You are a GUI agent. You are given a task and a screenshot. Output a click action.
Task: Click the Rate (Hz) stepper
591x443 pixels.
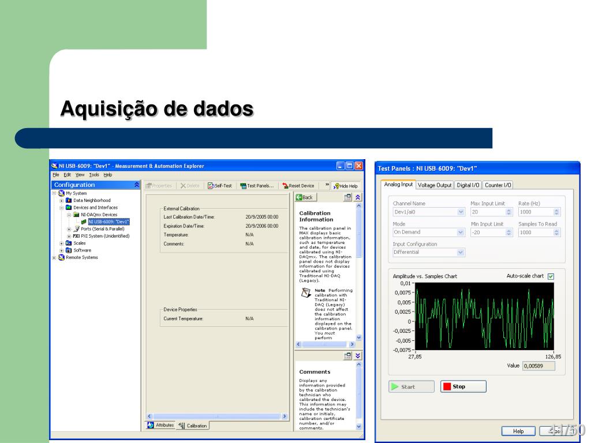tap(557, 212)
